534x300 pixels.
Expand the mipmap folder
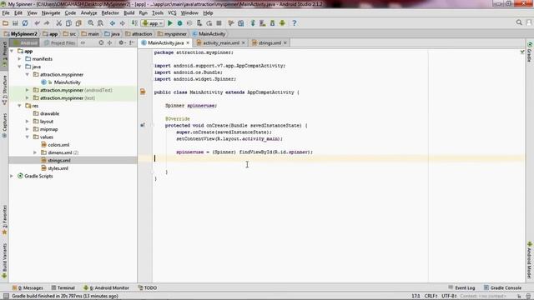point(28,129)
